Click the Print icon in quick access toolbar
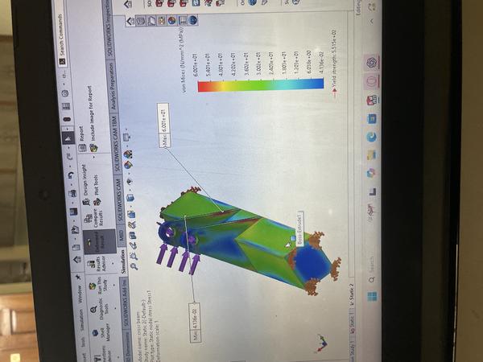This screenshot has height=362, width=483. coord(72,193)
